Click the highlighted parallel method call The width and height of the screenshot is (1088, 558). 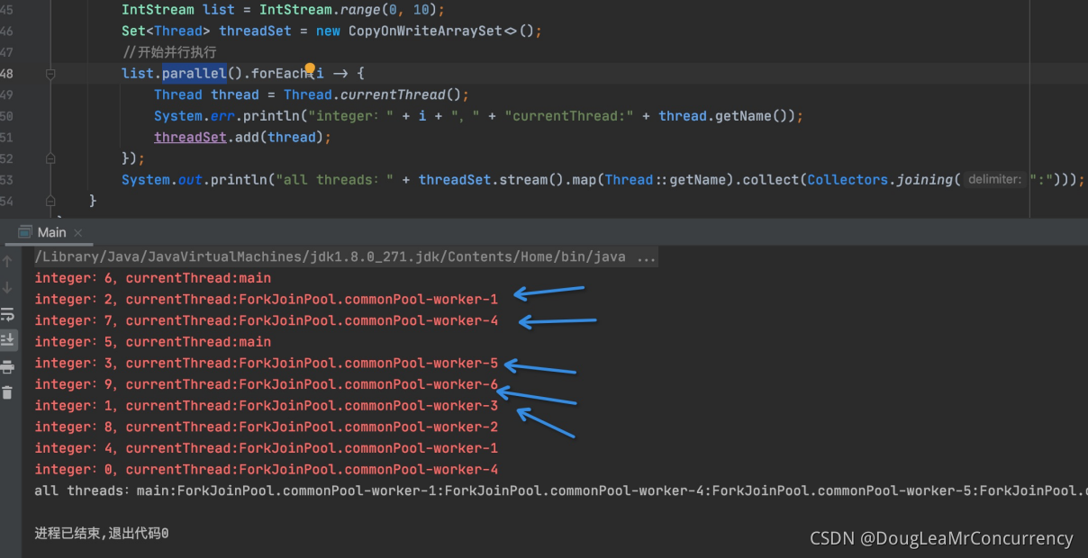tap(194, 74)
